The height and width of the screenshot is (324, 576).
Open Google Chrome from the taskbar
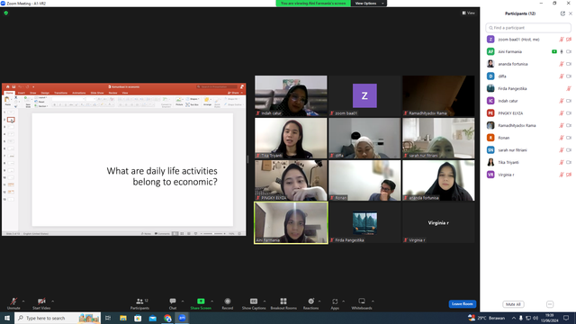coord(167,318)
